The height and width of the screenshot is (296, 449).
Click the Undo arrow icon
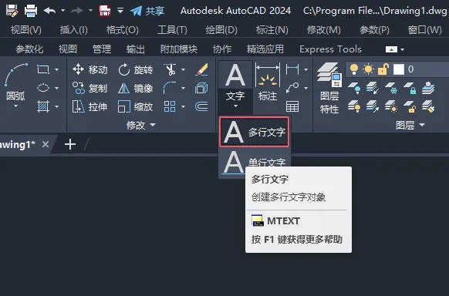point(50,11)
